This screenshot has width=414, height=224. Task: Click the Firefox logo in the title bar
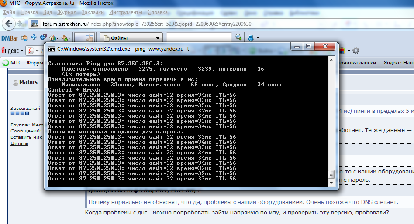tap(3, 3)
